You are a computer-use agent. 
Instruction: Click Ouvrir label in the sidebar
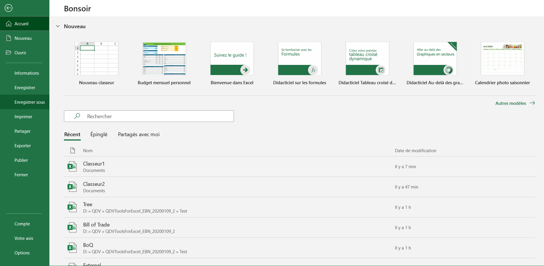tap(20, 53)
